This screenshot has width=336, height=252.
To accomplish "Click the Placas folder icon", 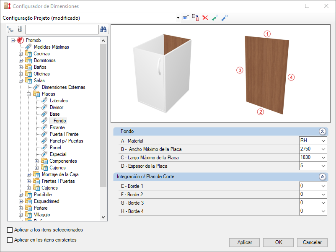I will (36, 94).
